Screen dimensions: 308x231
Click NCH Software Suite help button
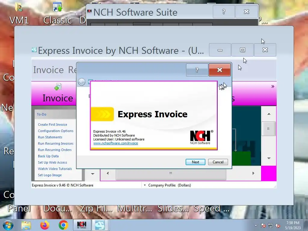coord(224,12)
